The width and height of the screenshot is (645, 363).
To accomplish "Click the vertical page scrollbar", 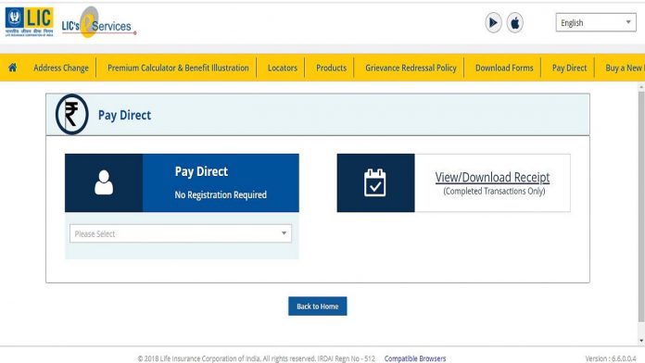I will (641, 206).
